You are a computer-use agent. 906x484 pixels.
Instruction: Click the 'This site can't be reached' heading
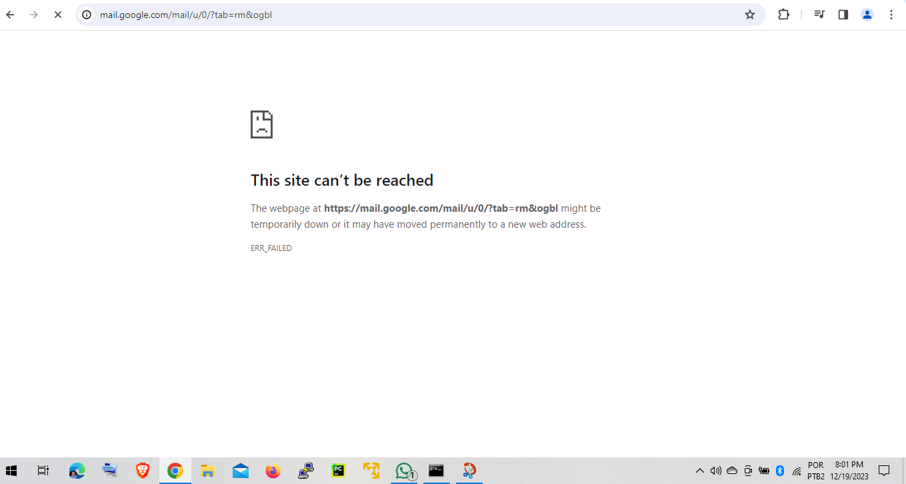(x=342, y=180)
